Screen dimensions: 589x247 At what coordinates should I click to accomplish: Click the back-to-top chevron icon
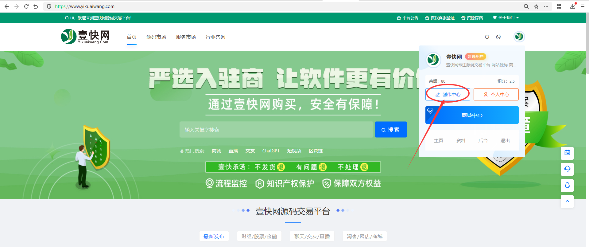click(x=567, y=201)
